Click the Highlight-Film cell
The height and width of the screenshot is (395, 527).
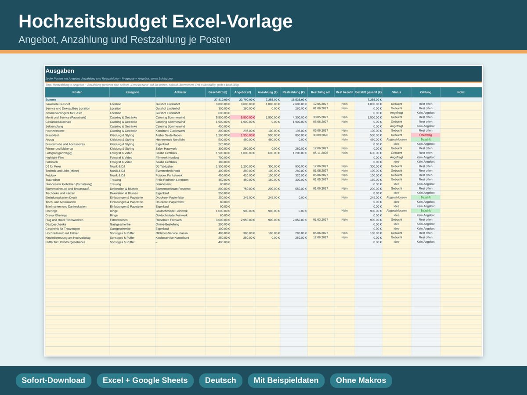[77, 158]
